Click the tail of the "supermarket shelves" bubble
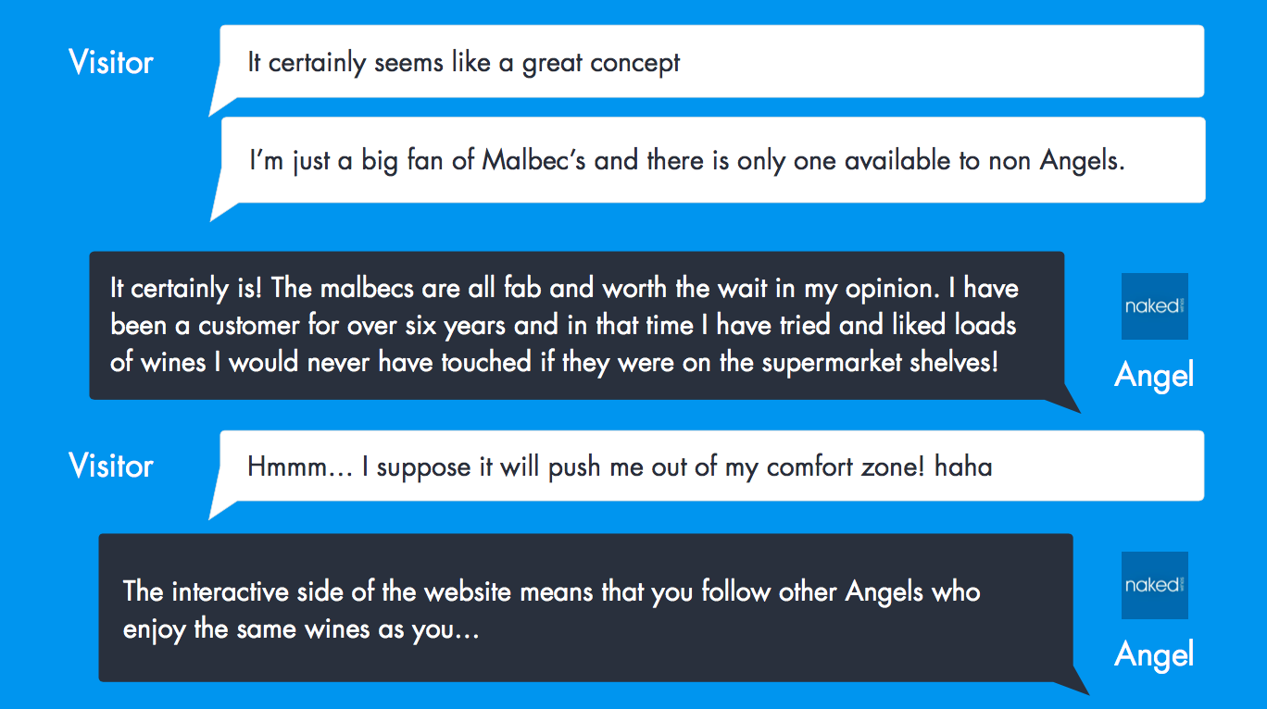This screenshot has width=1267, height=709. pyautogui.click(x=1065, y=404)
